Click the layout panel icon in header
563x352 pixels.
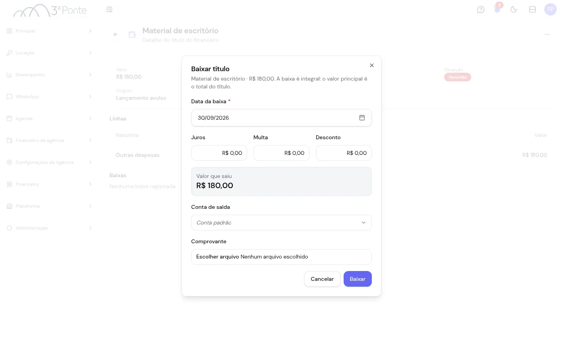pos(533,9)
